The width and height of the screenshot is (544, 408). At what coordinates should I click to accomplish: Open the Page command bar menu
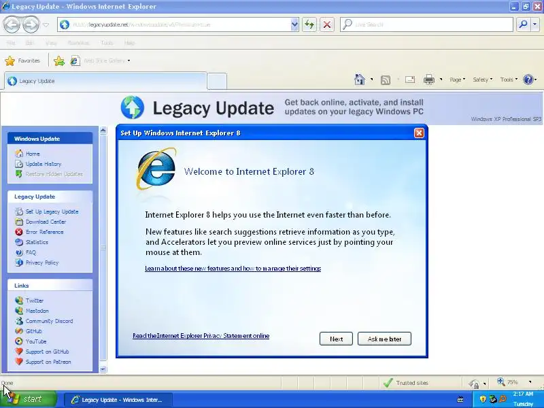point(457,80)
